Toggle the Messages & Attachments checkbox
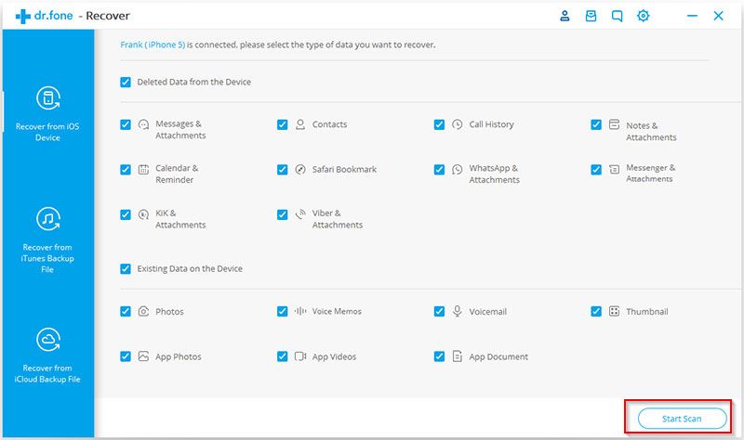Viewport: 744px width, 440px height. (126, 124)
